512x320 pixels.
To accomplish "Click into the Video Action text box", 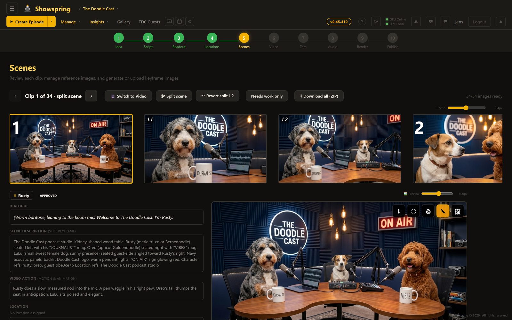I will [x=107, y=291].
